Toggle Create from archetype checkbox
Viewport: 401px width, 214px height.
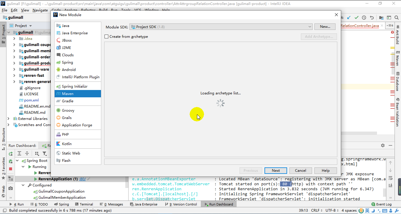click(x=107, y=37)
